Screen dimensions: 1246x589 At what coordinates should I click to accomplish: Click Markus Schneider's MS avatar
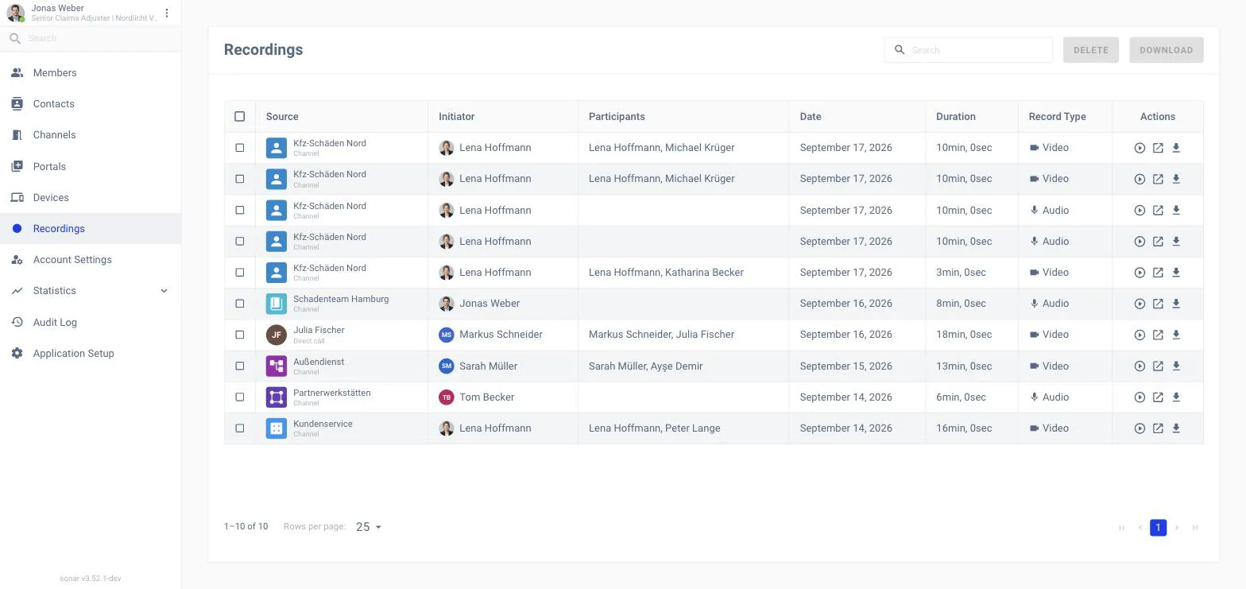point(447,335)
